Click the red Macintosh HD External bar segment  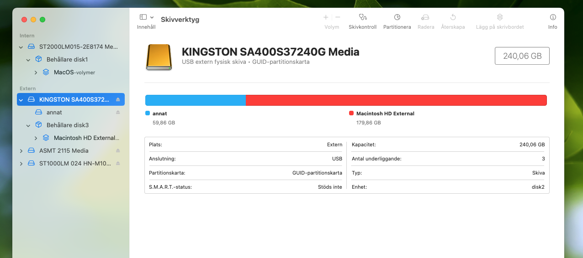tap(396, 100)
